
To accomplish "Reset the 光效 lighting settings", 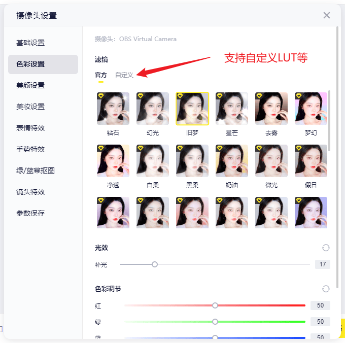I will tap(326, 248).
